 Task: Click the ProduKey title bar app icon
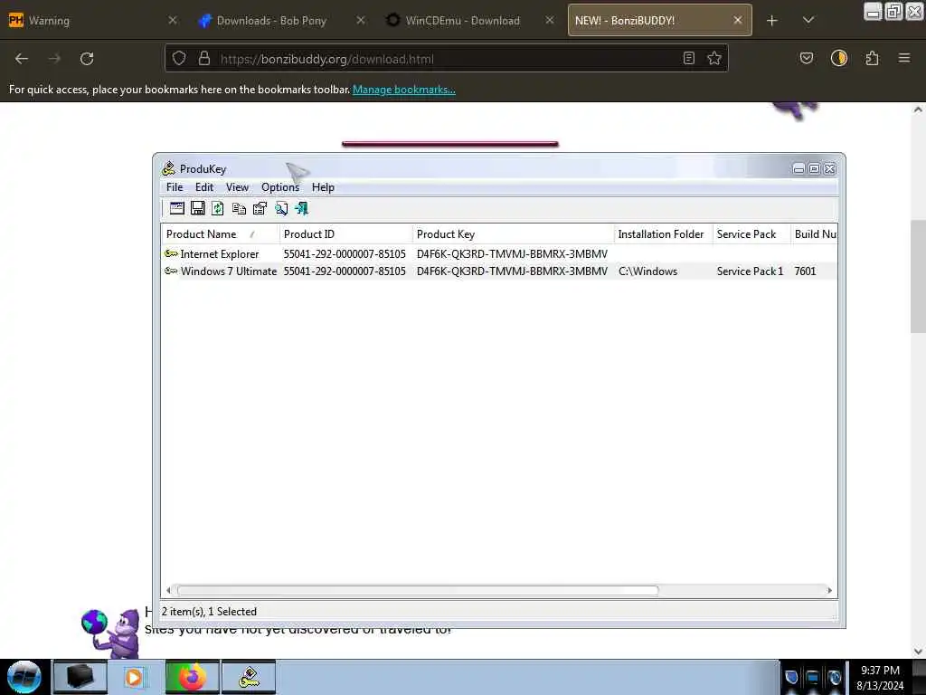169,168
